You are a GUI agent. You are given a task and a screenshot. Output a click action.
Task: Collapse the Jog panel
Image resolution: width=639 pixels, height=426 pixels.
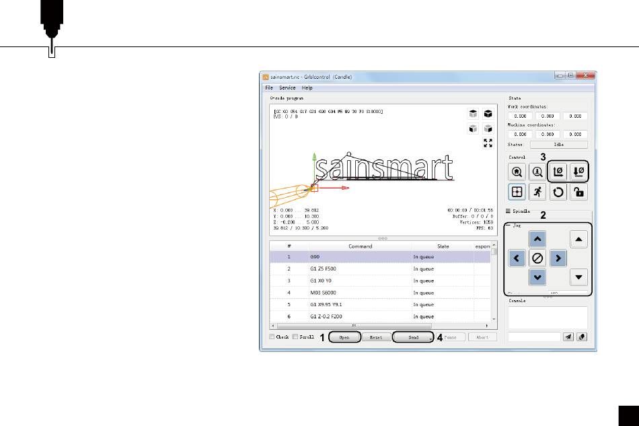[509, 225]
